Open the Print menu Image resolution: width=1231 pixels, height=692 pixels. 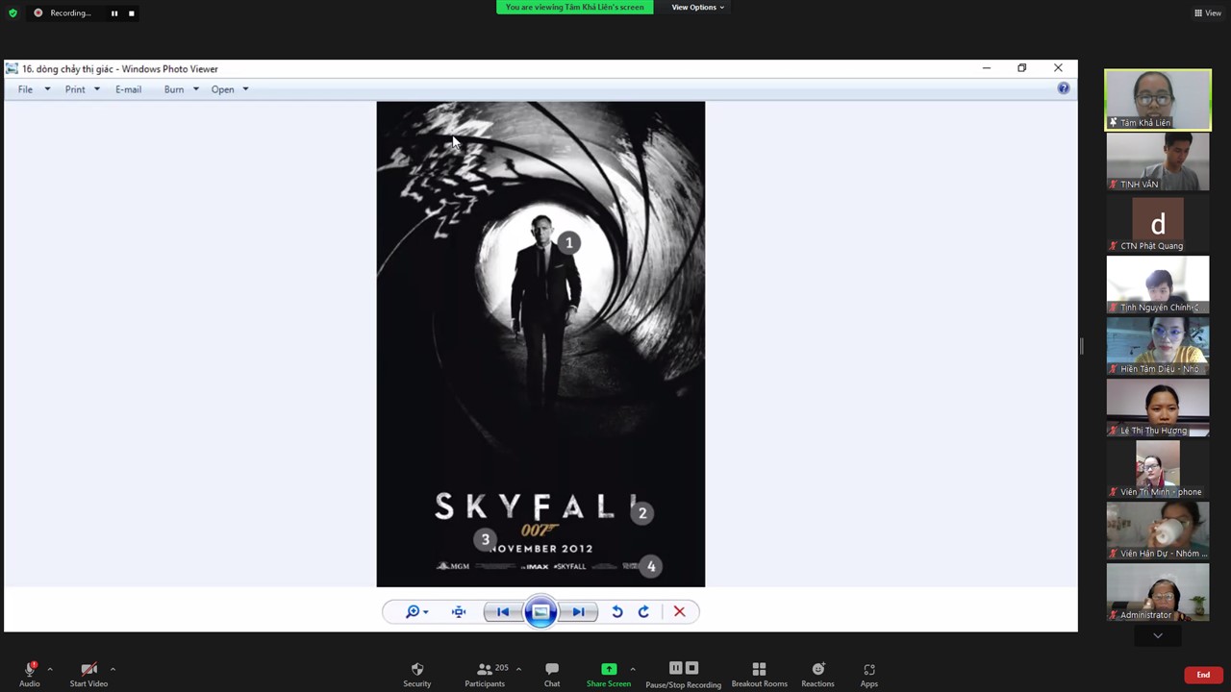click(x=75, y=89)
